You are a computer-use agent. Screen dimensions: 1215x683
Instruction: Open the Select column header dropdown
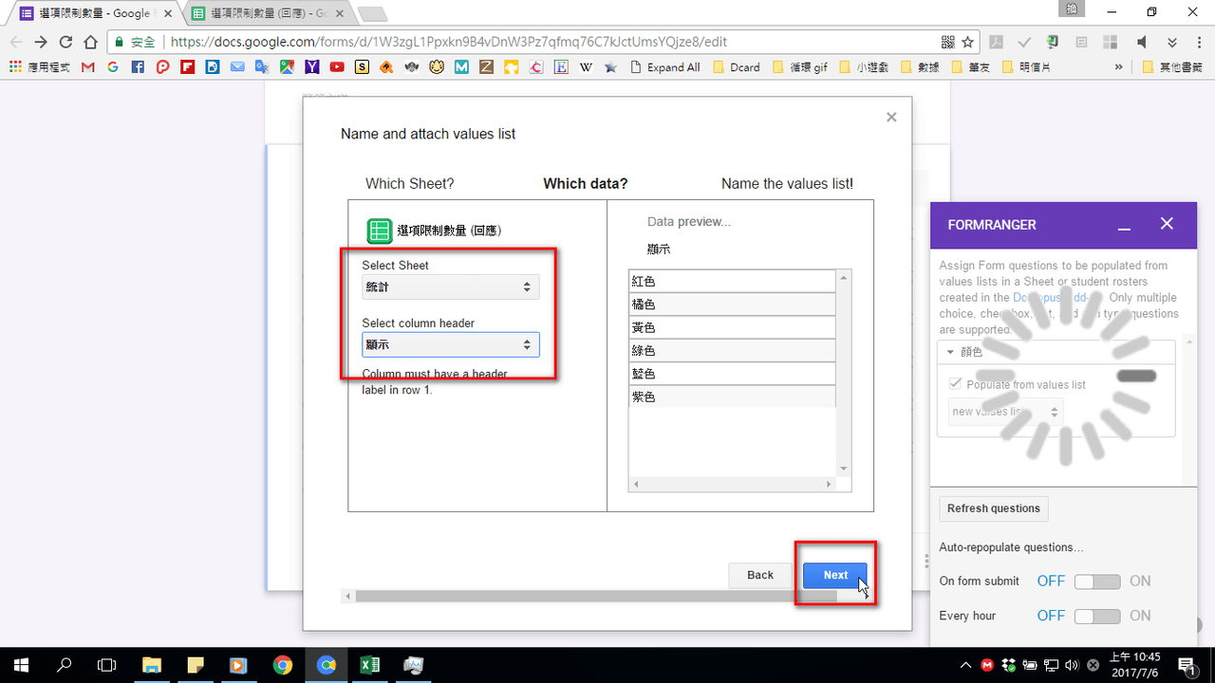pos(451,344)
